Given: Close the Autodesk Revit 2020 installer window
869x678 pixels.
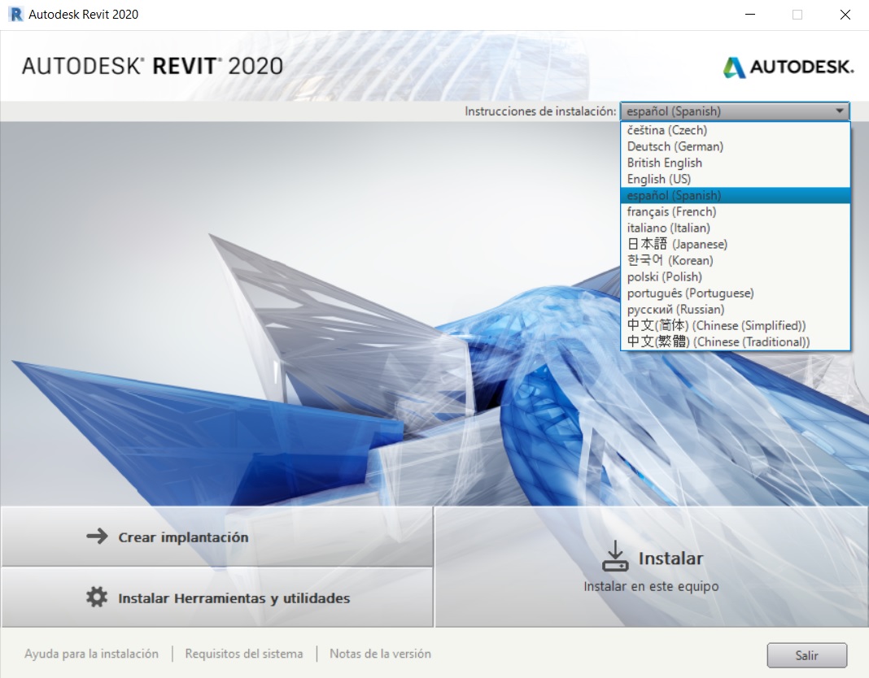Looking at the screenshot, I should click(x=845, y=15).
